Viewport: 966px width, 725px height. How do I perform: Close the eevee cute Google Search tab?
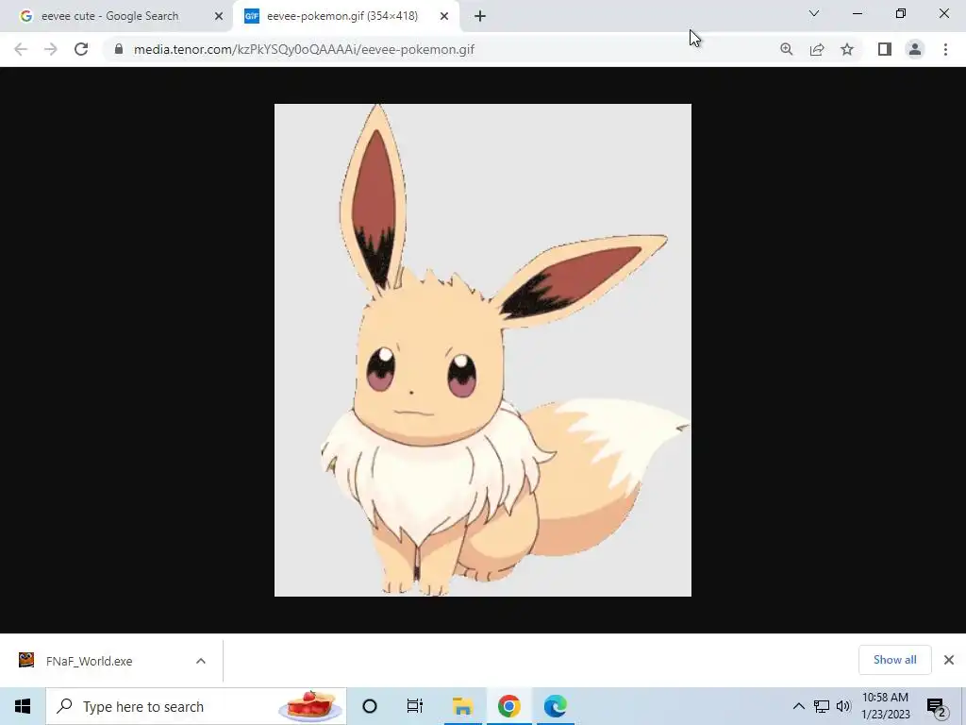coord(219,16)
